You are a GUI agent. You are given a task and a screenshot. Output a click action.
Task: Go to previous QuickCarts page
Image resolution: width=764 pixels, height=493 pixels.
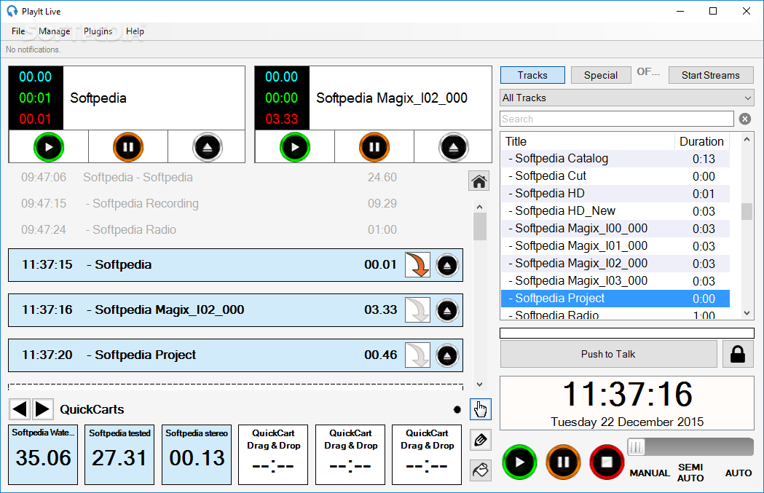pyautogui.click(x=20, y=409)
